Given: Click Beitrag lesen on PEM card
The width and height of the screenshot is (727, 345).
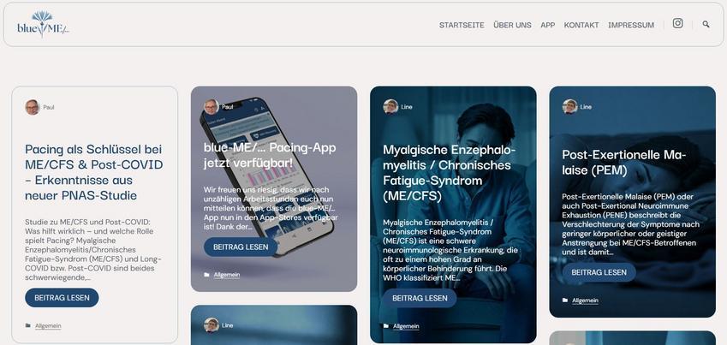Looking at the screenshot, I should [599, 272].
